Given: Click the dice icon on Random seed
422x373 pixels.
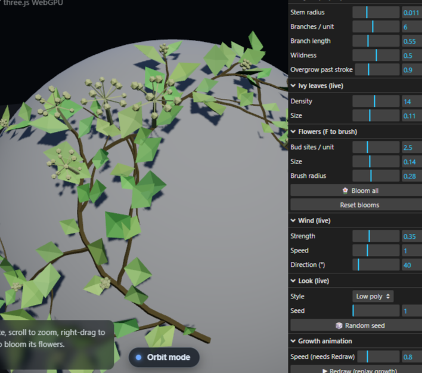Looking at the screenshot, I should [339, 326].
